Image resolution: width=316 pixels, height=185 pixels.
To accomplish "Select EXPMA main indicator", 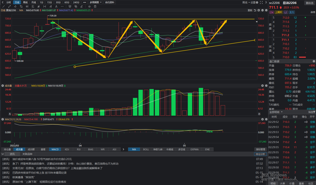I will point(195,149).
